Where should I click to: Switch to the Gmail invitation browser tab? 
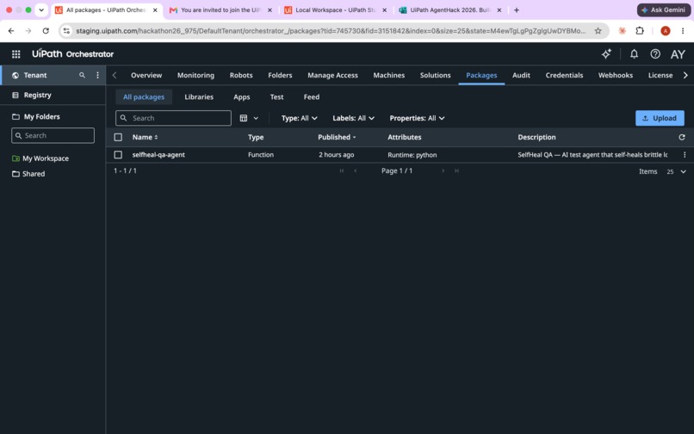[x=220, y=9]
